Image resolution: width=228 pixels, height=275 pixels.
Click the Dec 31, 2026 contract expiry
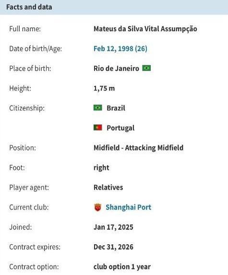pyautogui.click(x=113, y=247)
